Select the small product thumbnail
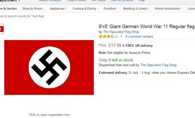The image size is (195, 118). coord(2,29)
